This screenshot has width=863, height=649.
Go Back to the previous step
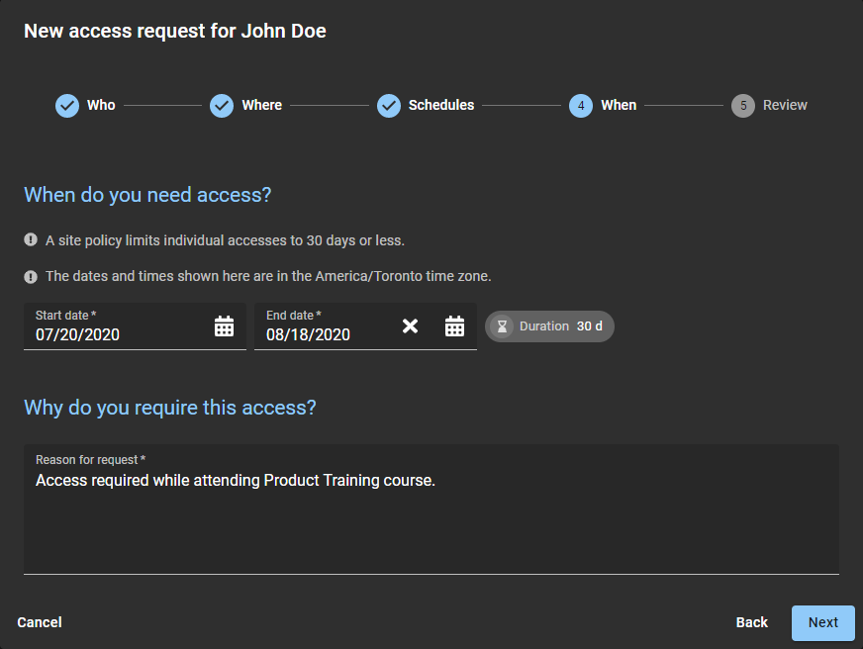(x=751, y=622)
